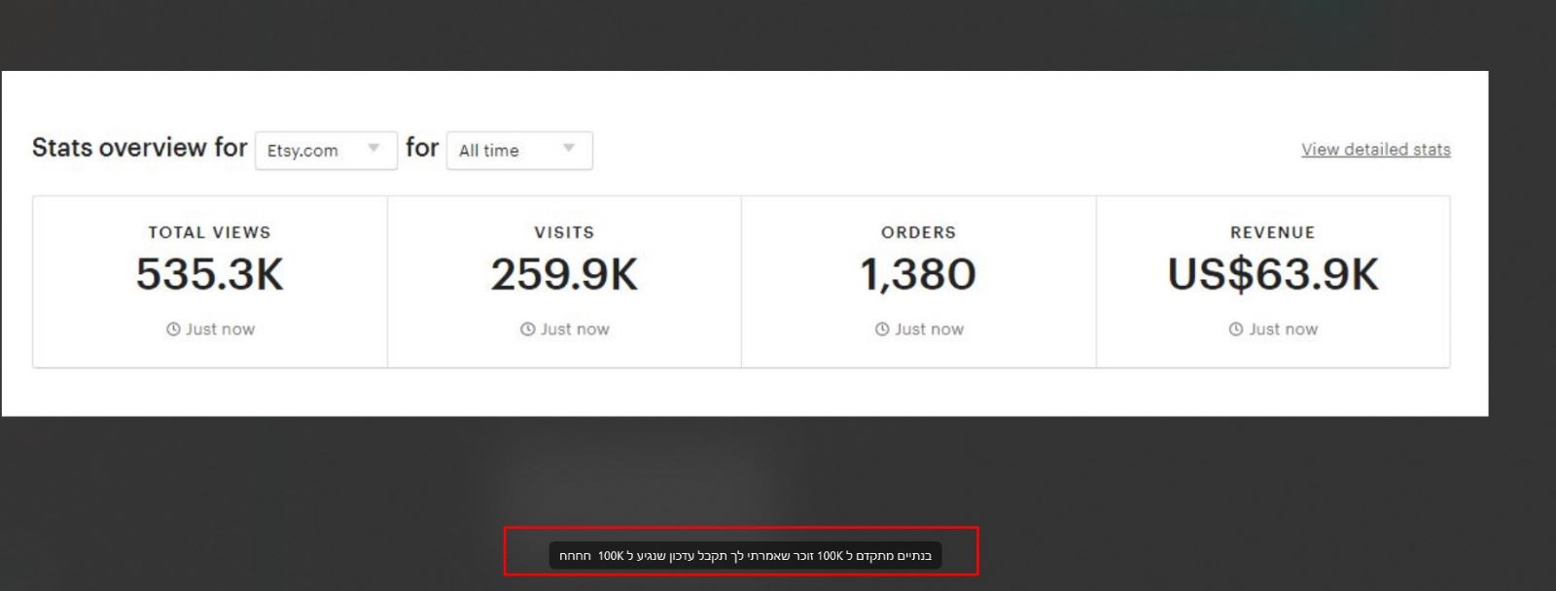Screen dimensions: 1556x591
Task: Open the All time period dropdown
Action: point(519,151)
